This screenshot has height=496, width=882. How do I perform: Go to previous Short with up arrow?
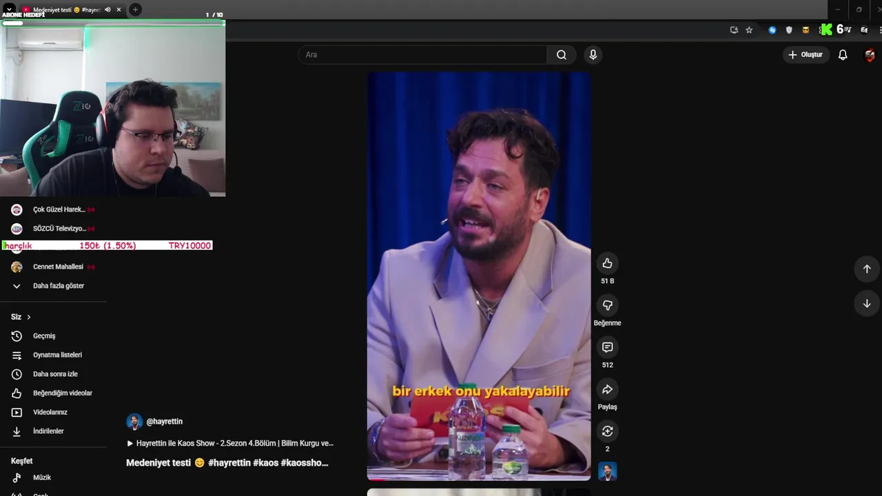[x=867, y=269]
